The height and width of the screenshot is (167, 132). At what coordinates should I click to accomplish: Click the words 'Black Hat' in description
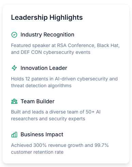pos(108,45)
